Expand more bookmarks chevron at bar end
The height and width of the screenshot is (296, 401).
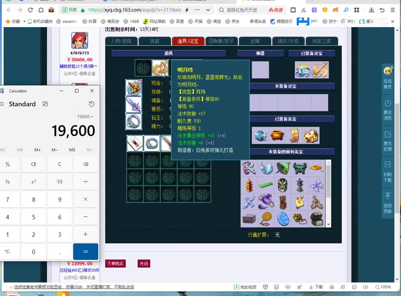393,21
